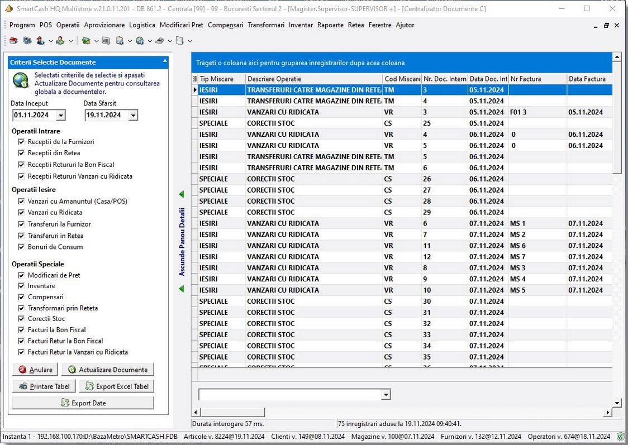
Task: Uncheck Transferuri in Retea
Action: click(21, 236)
